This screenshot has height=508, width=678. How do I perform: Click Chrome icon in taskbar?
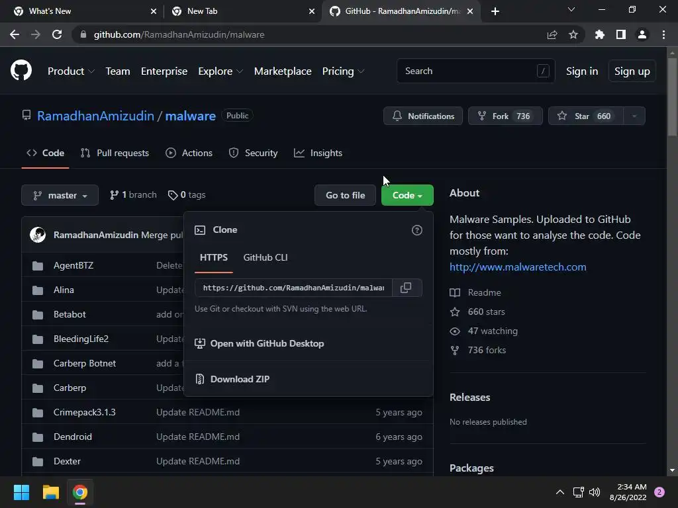coord(80,492)
